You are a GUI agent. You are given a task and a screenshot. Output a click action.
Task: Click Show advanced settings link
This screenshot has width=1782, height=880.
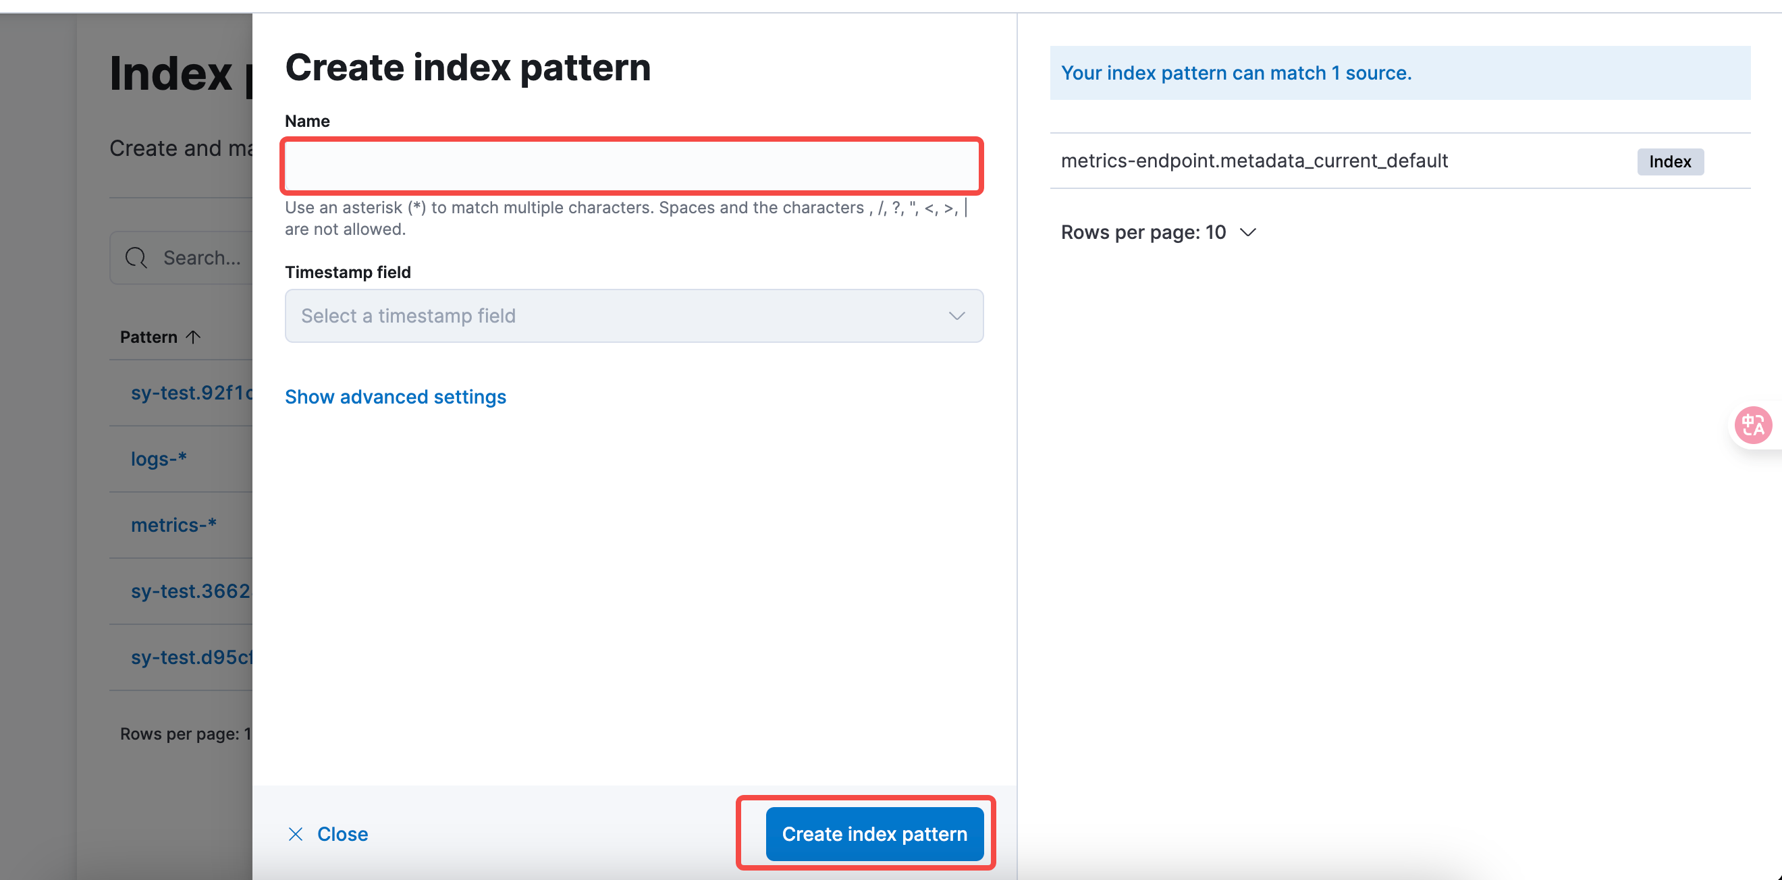click(x=395, y=396)
